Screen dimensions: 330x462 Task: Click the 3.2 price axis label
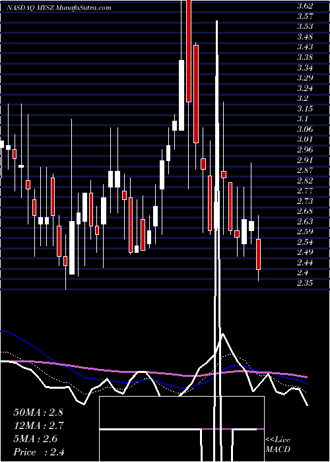[x=302, y=98]
